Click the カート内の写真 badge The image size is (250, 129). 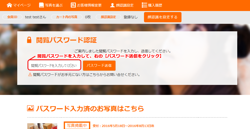[x=66, y=17]
